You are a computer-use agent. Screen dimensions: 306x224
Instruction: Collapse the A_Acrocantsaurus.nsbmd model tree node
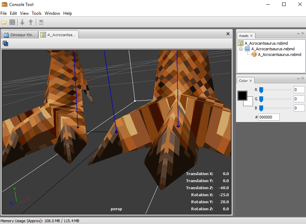point(241,49)
